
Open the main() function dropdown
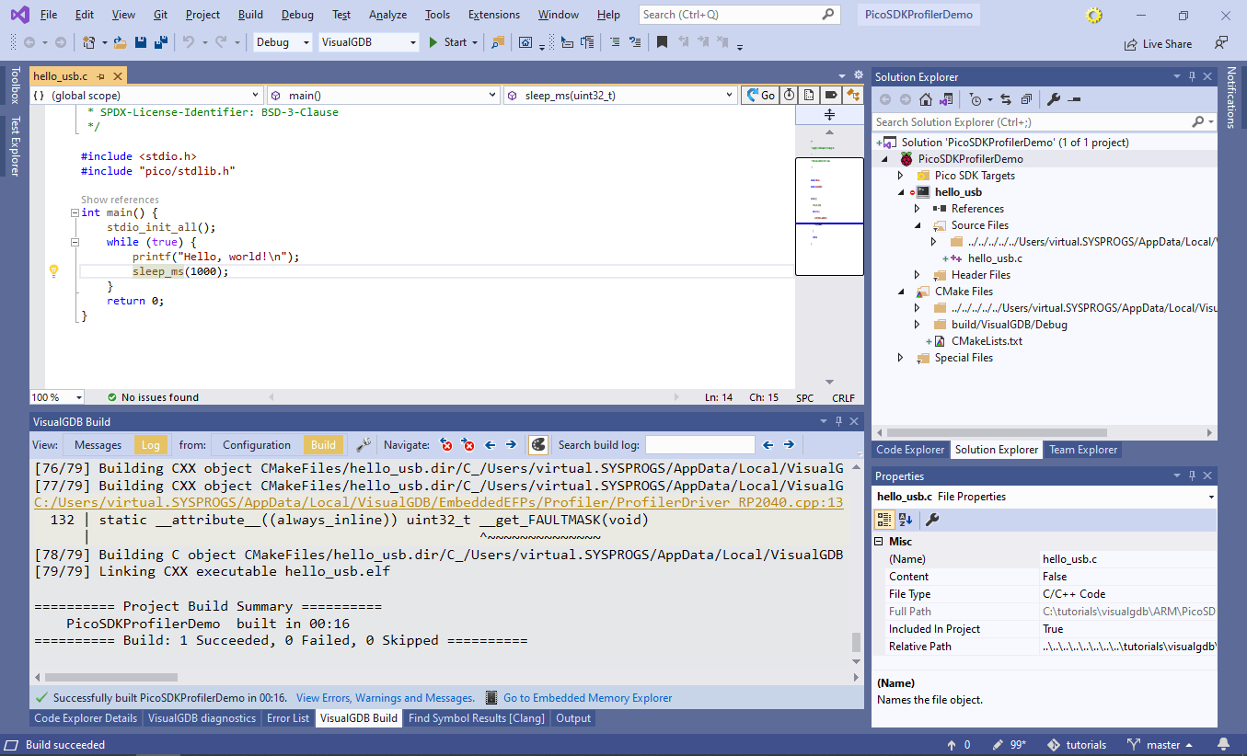pyautogui.click(x=385, y=95)
